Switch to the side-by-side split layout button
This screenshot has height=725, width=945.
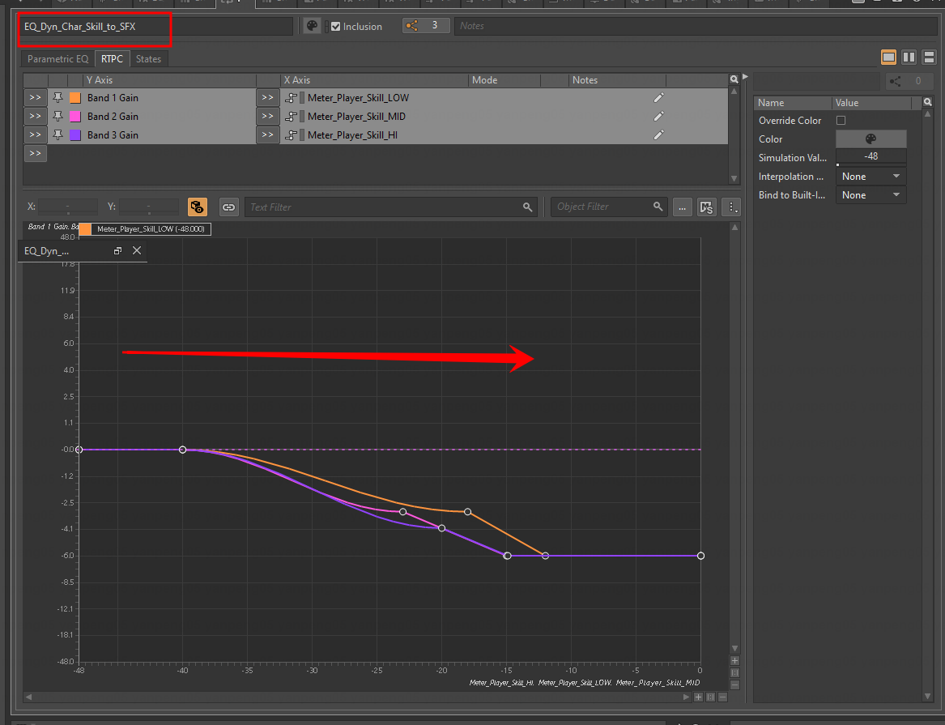(x=909, y=58)
